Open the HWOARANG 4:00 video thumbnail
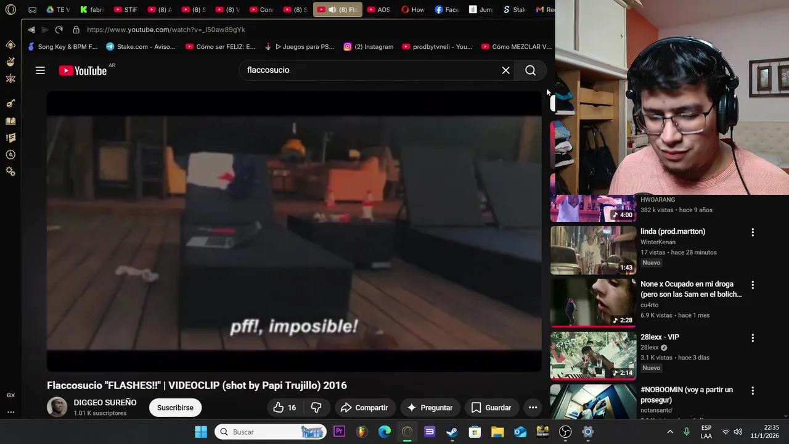Image resolution: width=789 pixels, height=444 pixels. 593,208
